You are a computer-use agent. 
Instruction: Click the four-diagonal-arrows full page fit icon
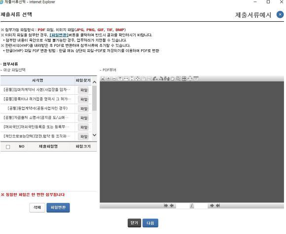(x=138, y=78)
